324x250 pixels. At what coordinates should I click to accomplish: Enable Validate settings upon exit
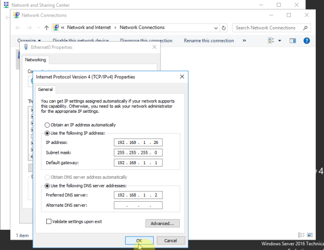[x=49, y=221]
